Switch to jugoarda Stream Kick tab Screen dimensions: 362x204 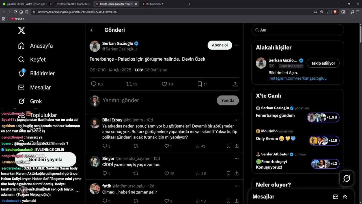(23, 4)
